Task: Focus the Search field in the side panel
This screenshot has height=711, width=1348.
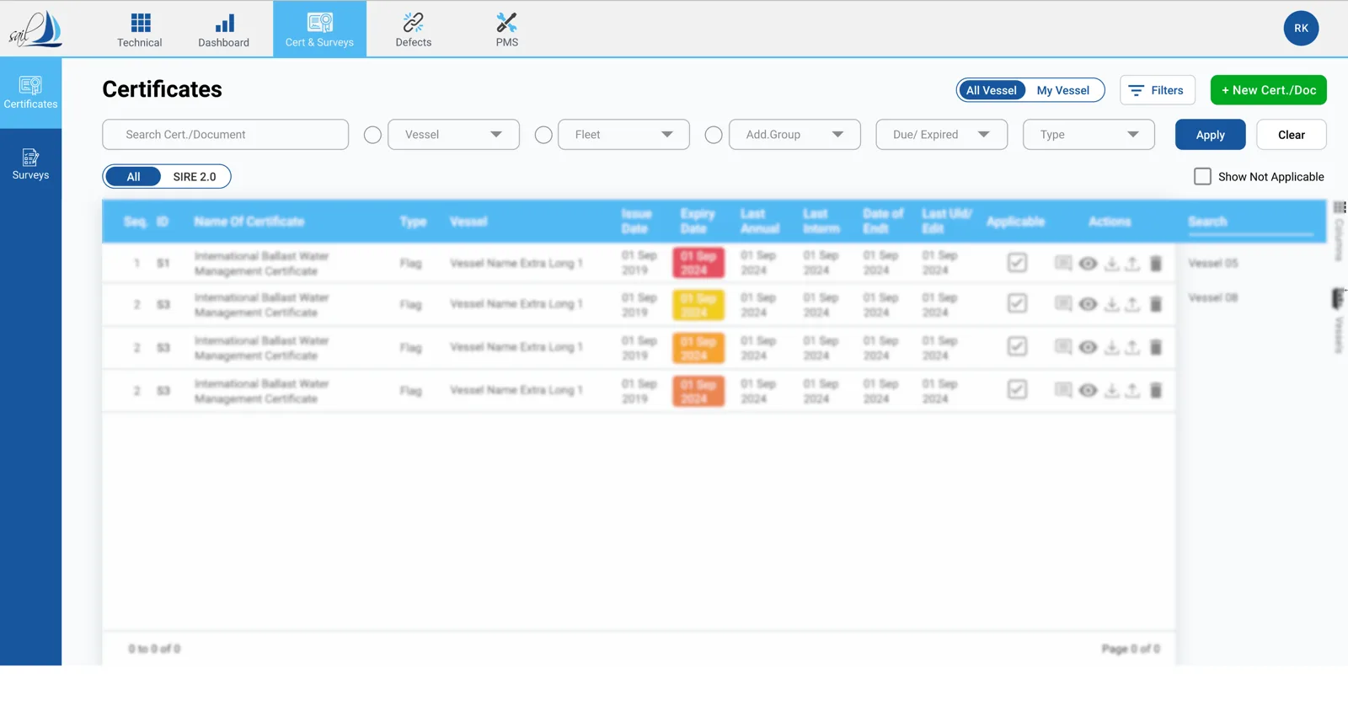Action: point(1251,222)
